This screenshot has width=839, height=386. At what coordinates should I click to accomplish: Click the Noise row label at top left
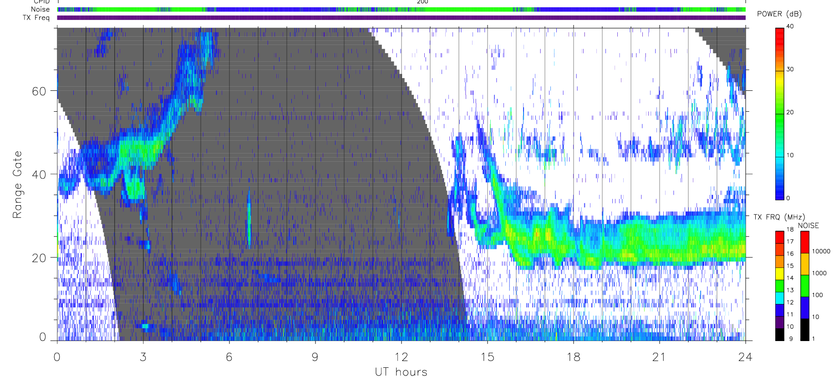40,9
